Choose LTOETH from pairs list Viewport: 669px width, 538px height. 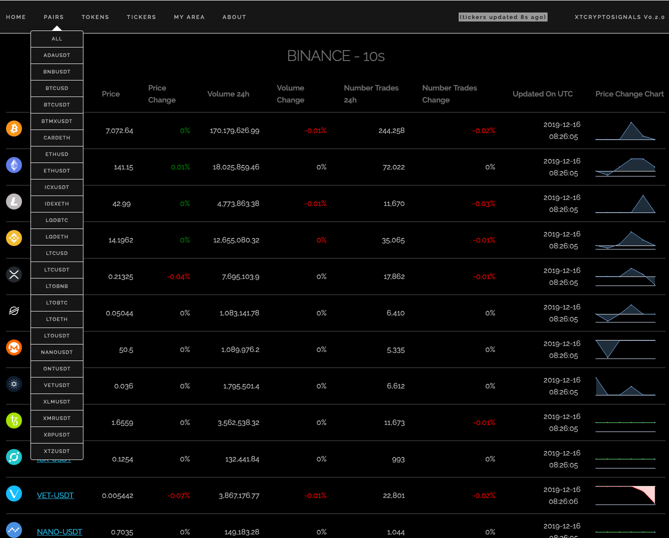57,319
